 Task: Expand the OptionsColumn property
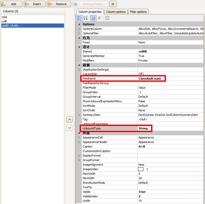pos(79,29)
